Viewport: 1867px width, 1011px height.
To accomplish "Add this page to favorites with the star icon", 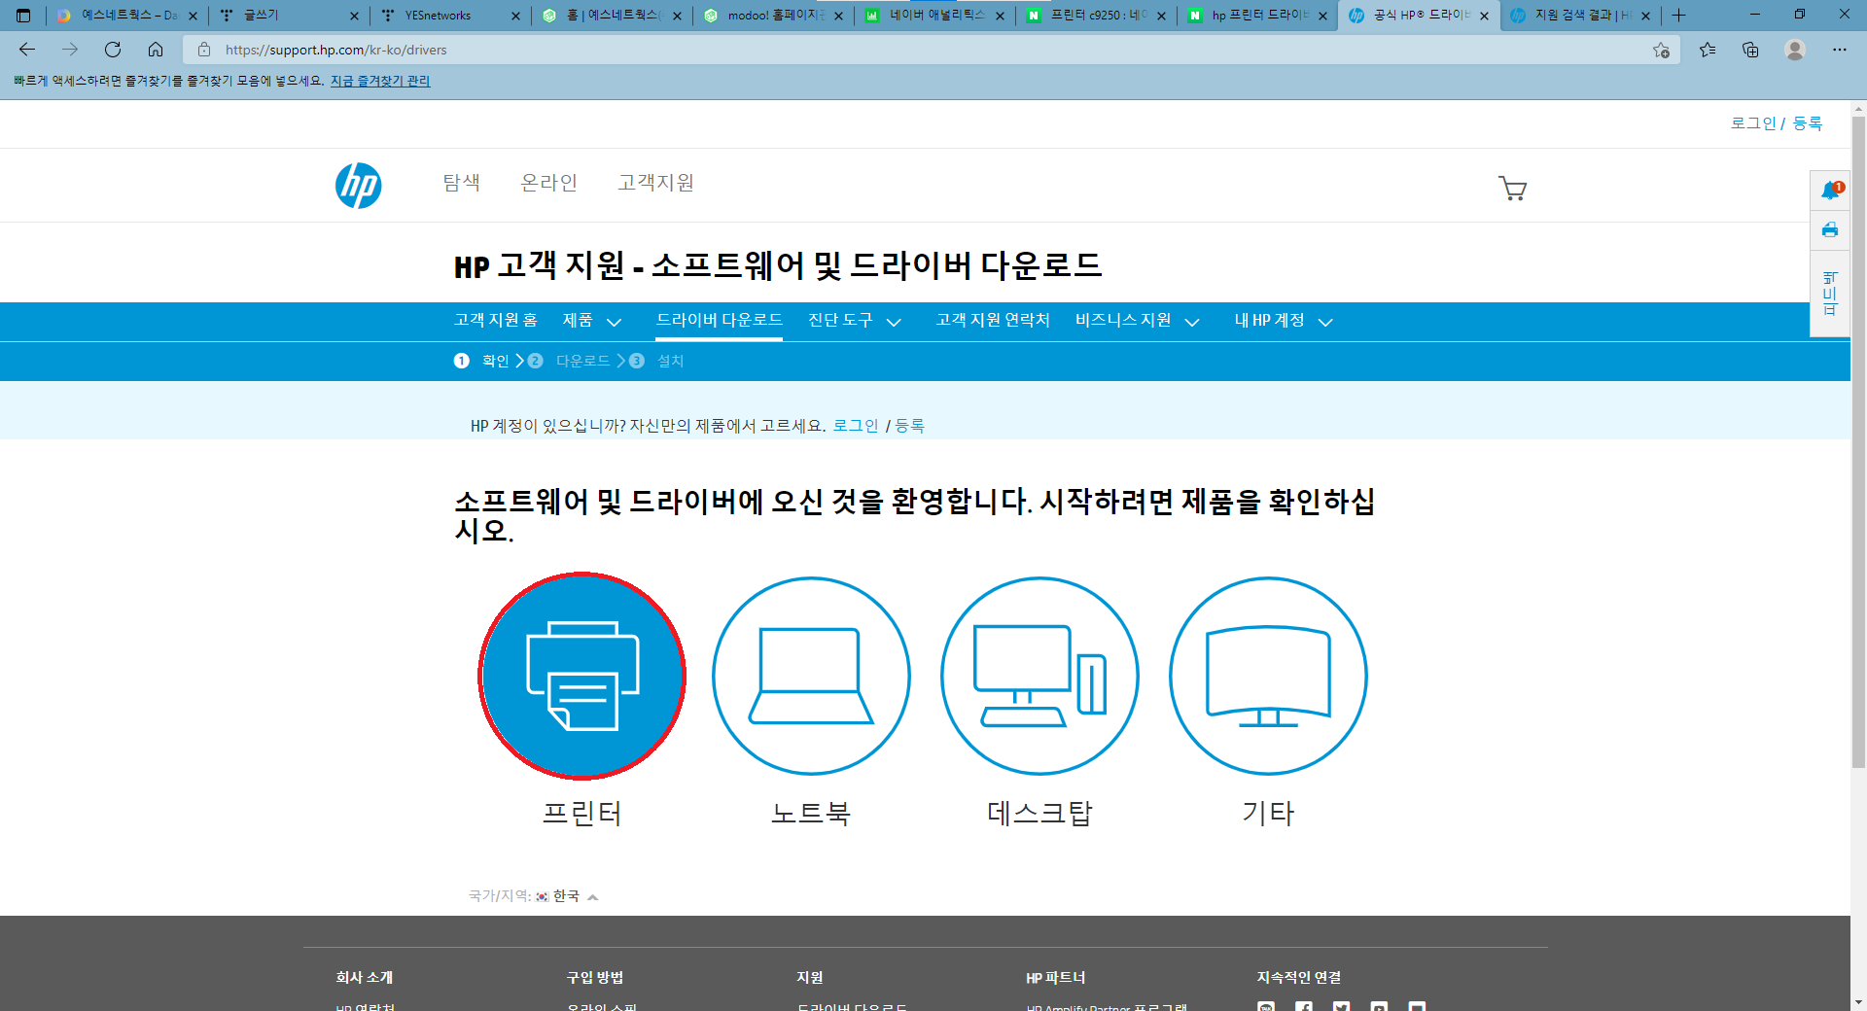I will (1661, 50).
